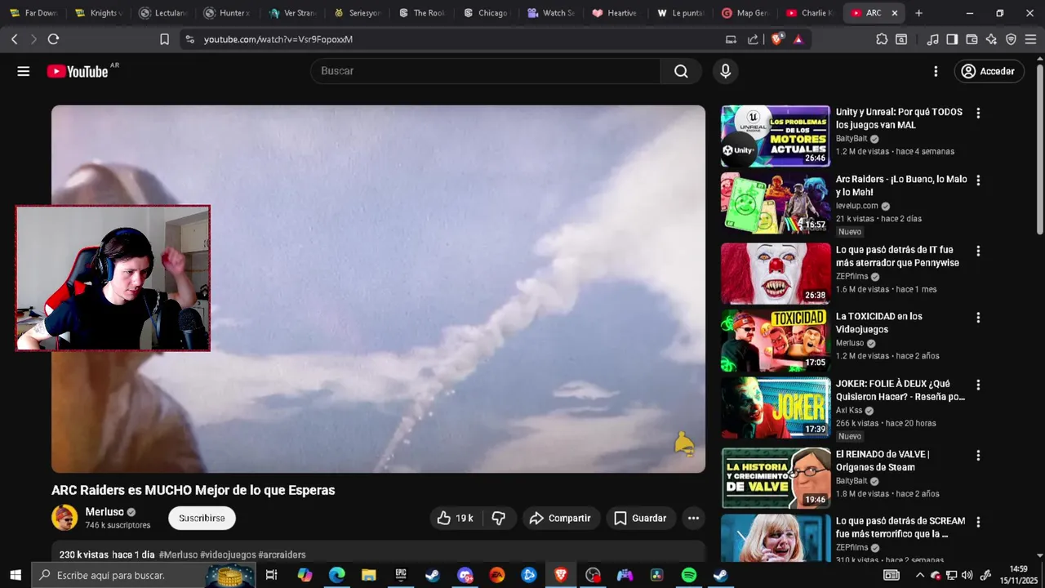The image size is (1045, 588).
Task: Sign in with the Acceder button
Action: [x=989, y=71]
